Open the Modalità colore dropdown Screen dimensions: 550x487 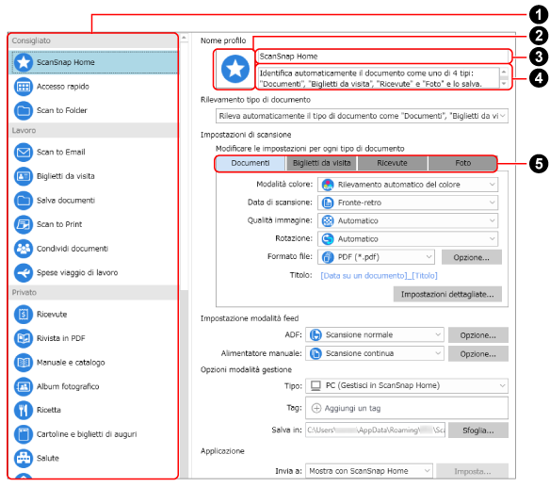(408, 185)
